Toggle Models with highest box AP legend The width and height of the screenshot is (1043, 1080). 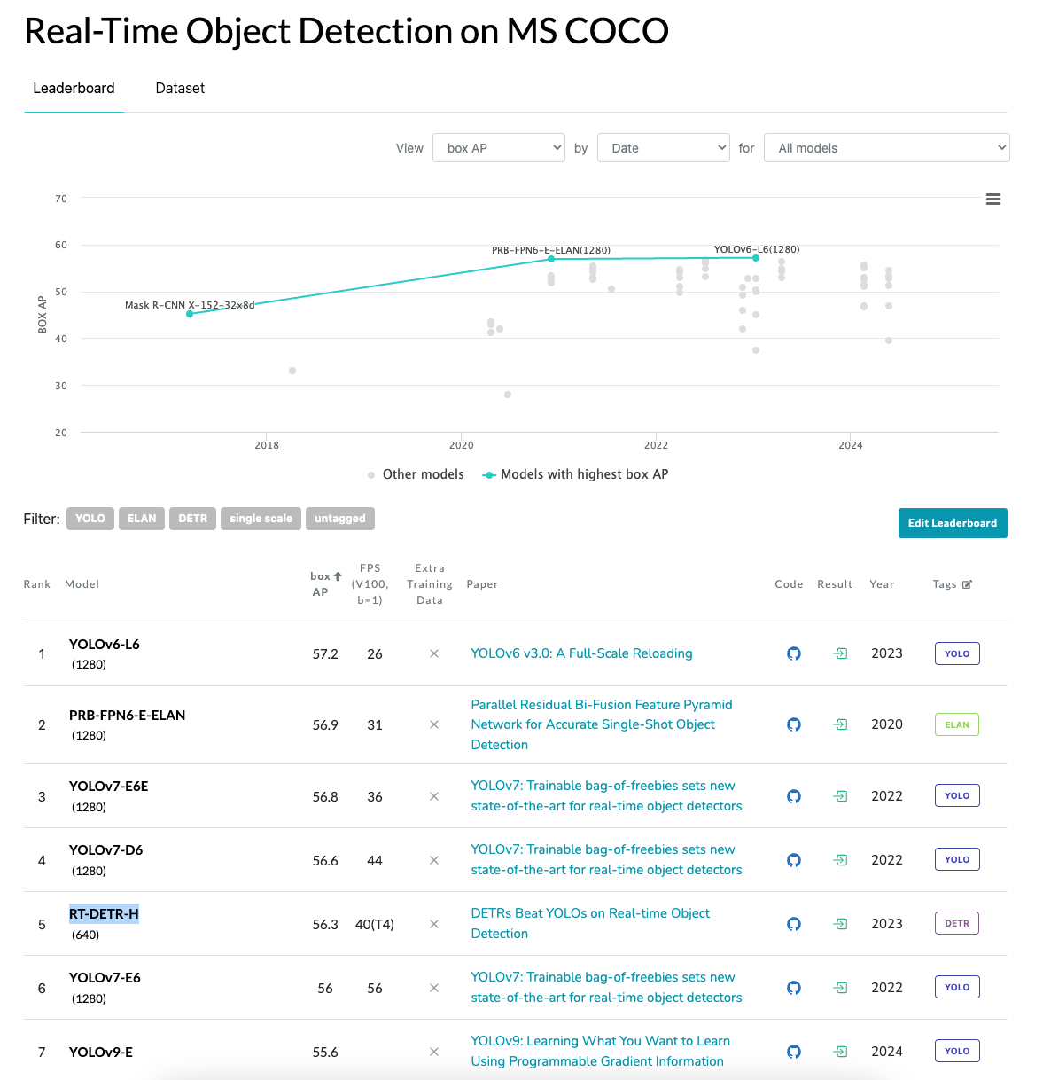575,474
